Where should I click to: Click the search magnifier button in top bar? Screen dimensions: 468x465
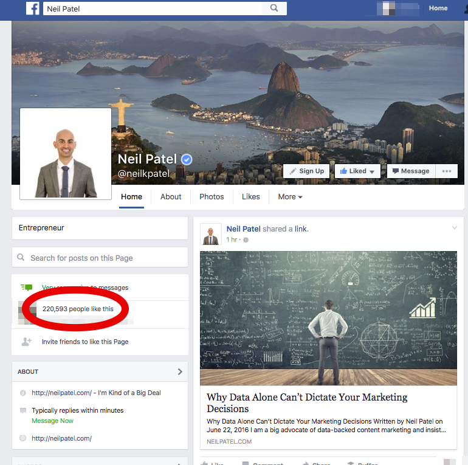pyautogui.click(x=274, y=9)
